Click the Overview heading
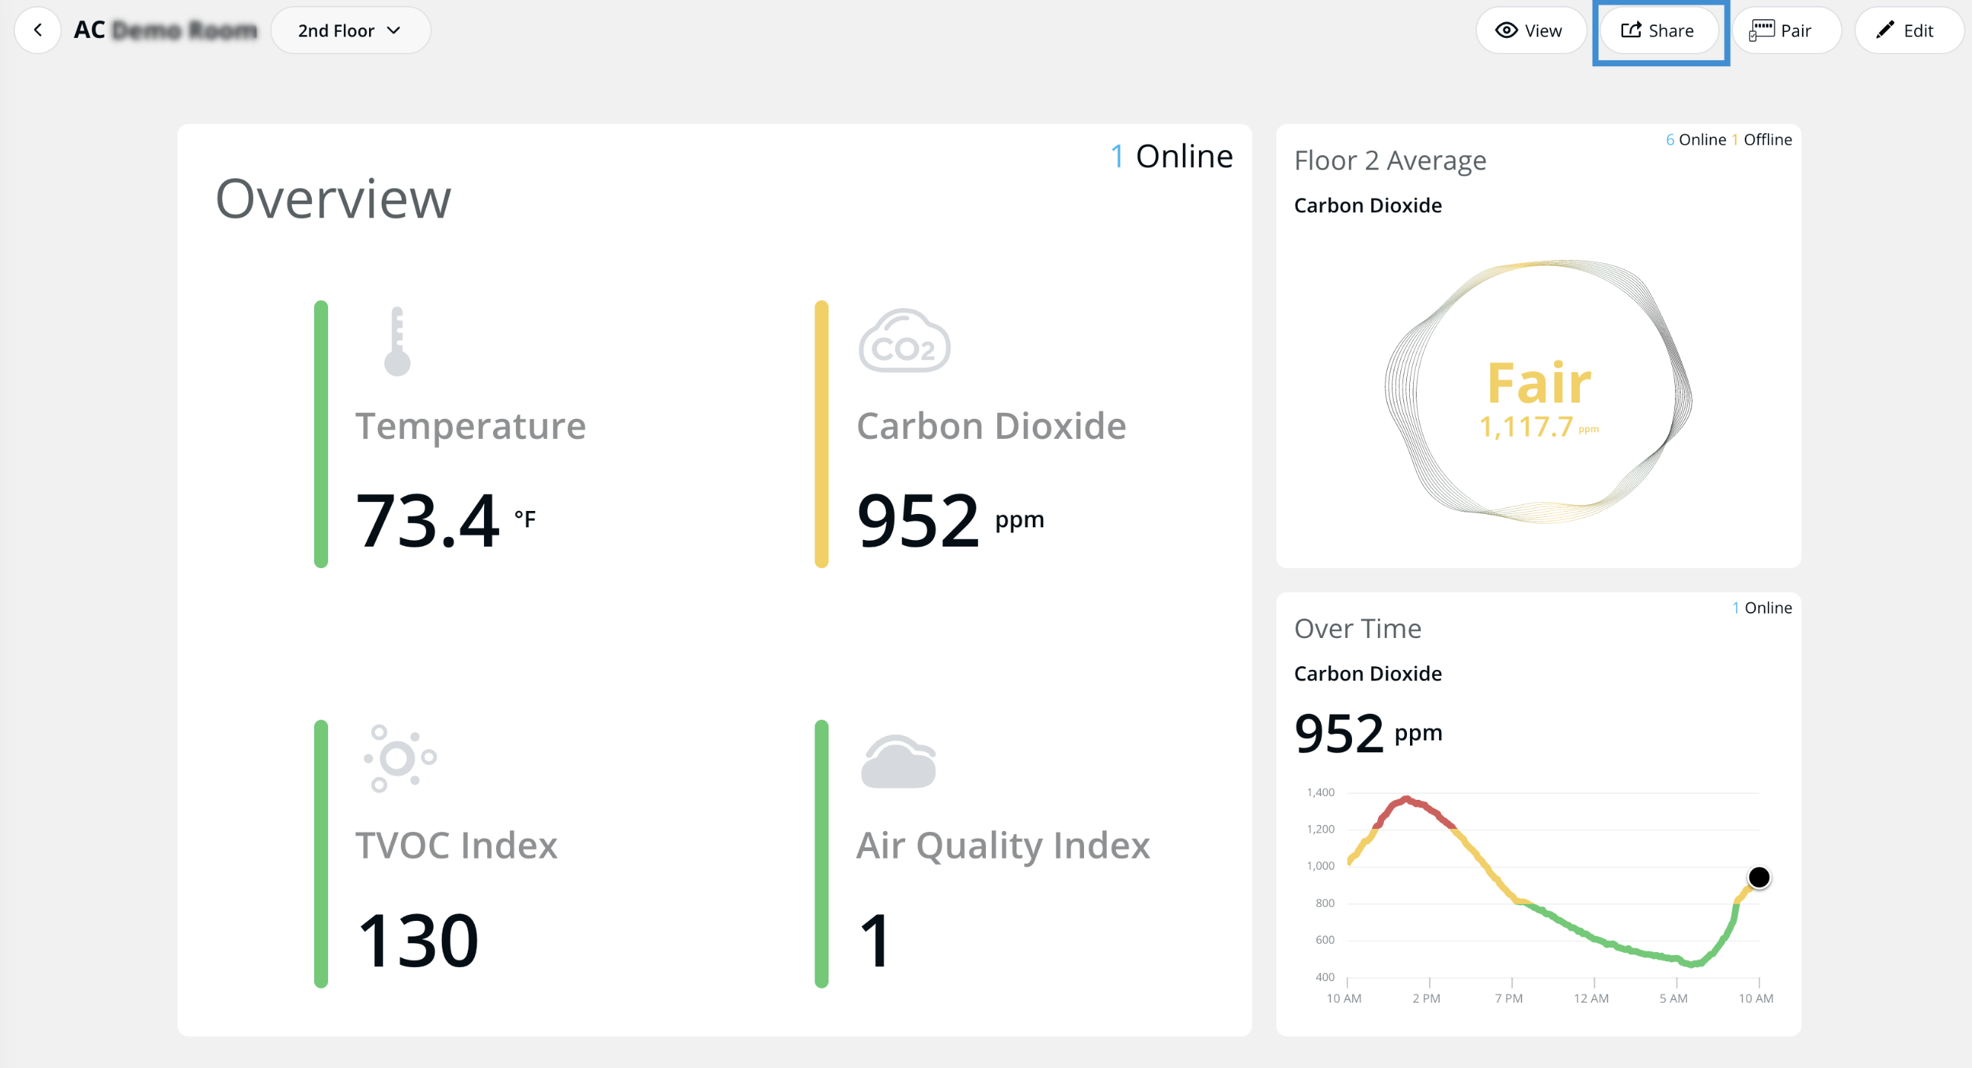The width and height of the screenshot is (1972, 1068). [x=333, y=199]
